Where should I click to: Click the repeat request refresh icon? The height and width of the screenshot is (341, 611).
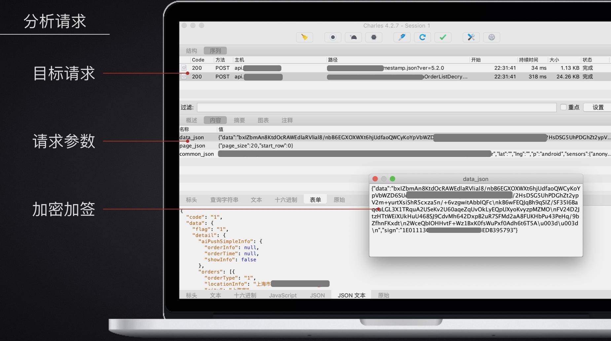pos(422,37)
